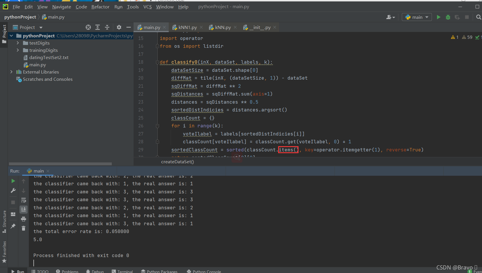Run the main configuration with green play icon
This screenshot has height=273, width=482.
[438, 17]
